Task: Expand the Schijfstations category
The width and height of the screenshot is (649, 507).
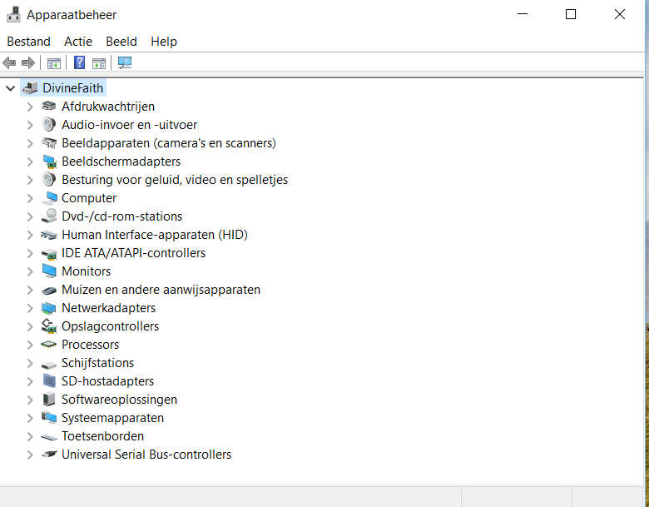Action: pos(30,363)
